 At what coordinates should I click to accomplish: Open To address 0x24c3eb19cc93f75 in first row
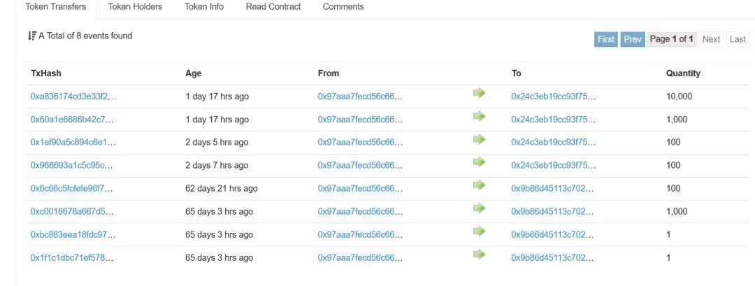coord(554,96)
